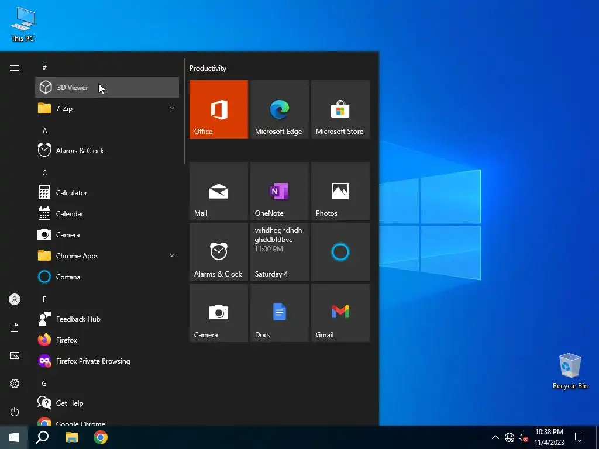599x449 pixels.
Task: Click the Productivity group header
Action: tap(208, 68)
